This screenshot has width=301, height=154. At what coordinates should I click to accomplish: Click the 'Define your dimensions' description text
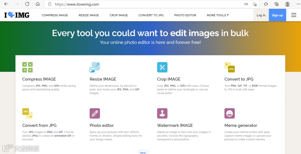click(115, 89)
